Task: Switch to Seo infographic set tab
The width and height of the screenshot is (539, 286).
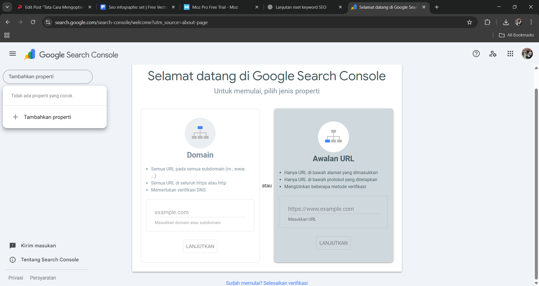Action: click(x=138, y=7)
